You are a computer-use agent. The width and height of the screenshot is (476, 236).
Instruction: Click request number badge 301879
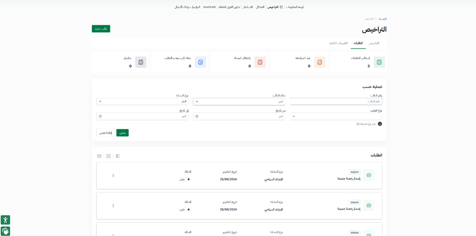(x=354, y=172)
